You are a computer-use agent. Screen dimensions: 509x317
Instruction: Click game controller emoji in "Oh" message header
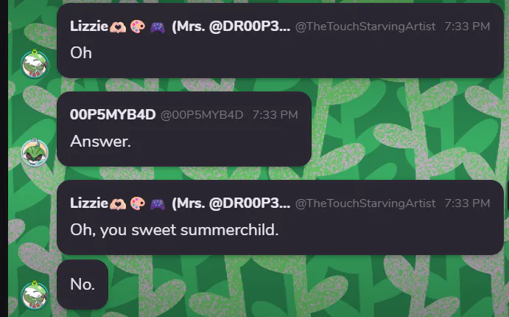pos(158,27)
